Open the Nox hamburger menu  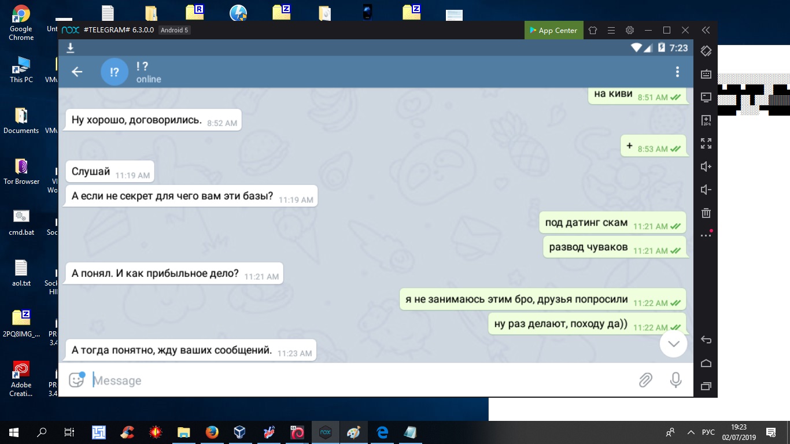611,31
